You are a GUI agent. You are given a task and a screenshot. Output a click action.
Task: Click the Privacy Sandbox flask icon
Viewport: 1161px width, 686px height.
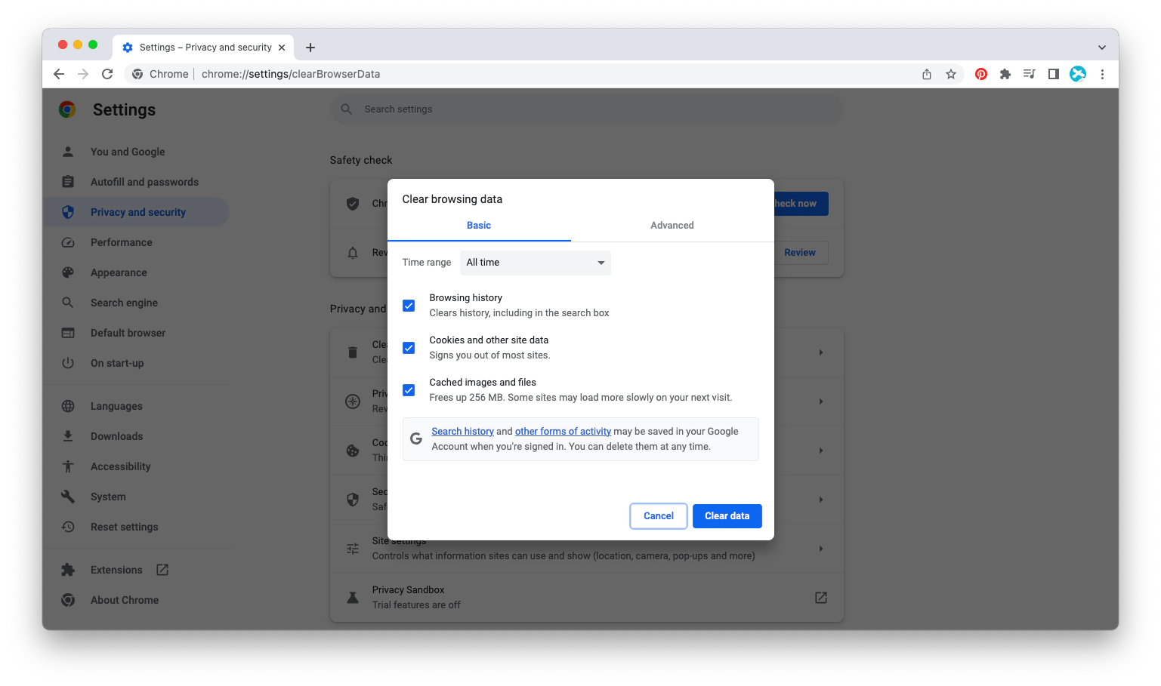point(353,598)
